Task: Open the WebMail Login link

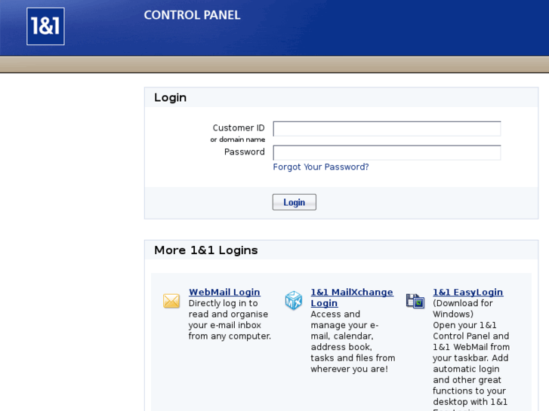Action: [224, 292]
